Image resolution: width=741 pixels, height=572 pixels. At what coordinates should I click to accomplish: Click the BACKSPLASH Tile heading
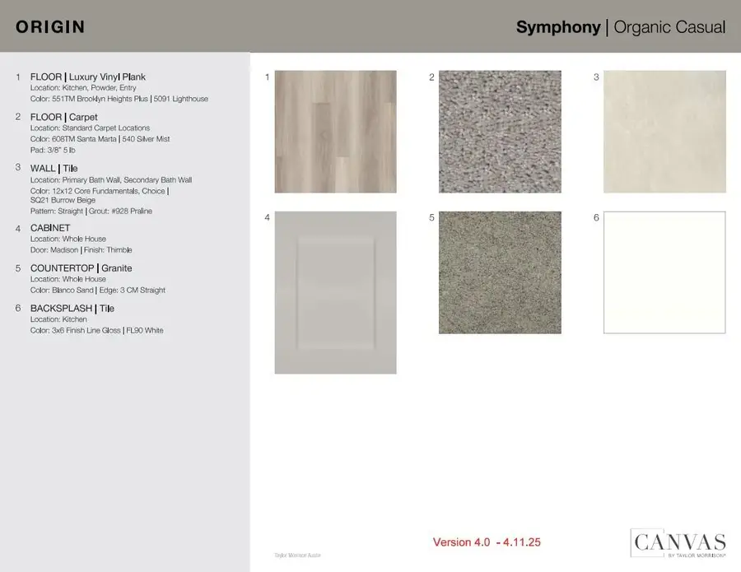coord(72,309)
